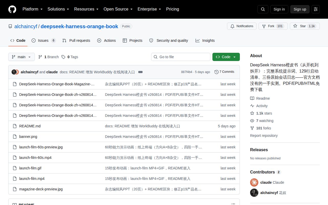Click the file icon for banner.png
This screenshot has width=328, height=205.
click(15, 137)
